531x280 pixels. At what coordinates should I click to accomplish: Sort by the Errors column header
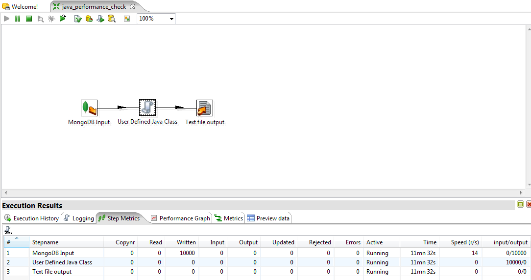(349, 242)
